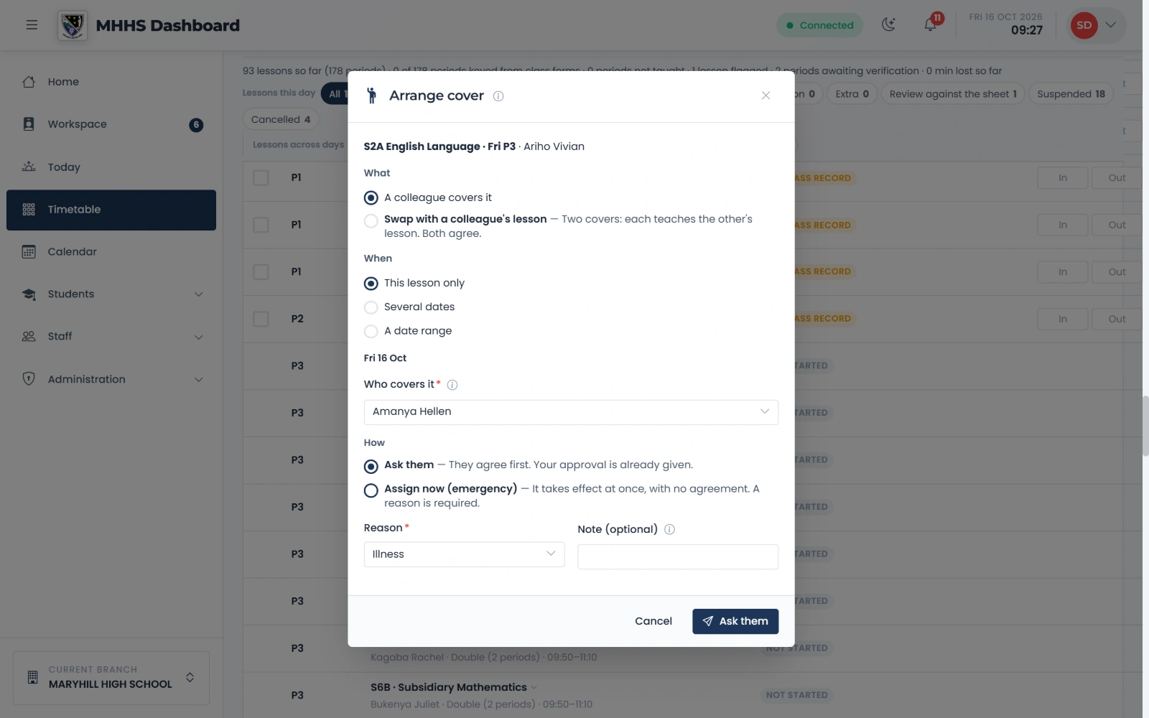Click the Note (optional) text field
1149x718 pixels.
click(678, 557)
